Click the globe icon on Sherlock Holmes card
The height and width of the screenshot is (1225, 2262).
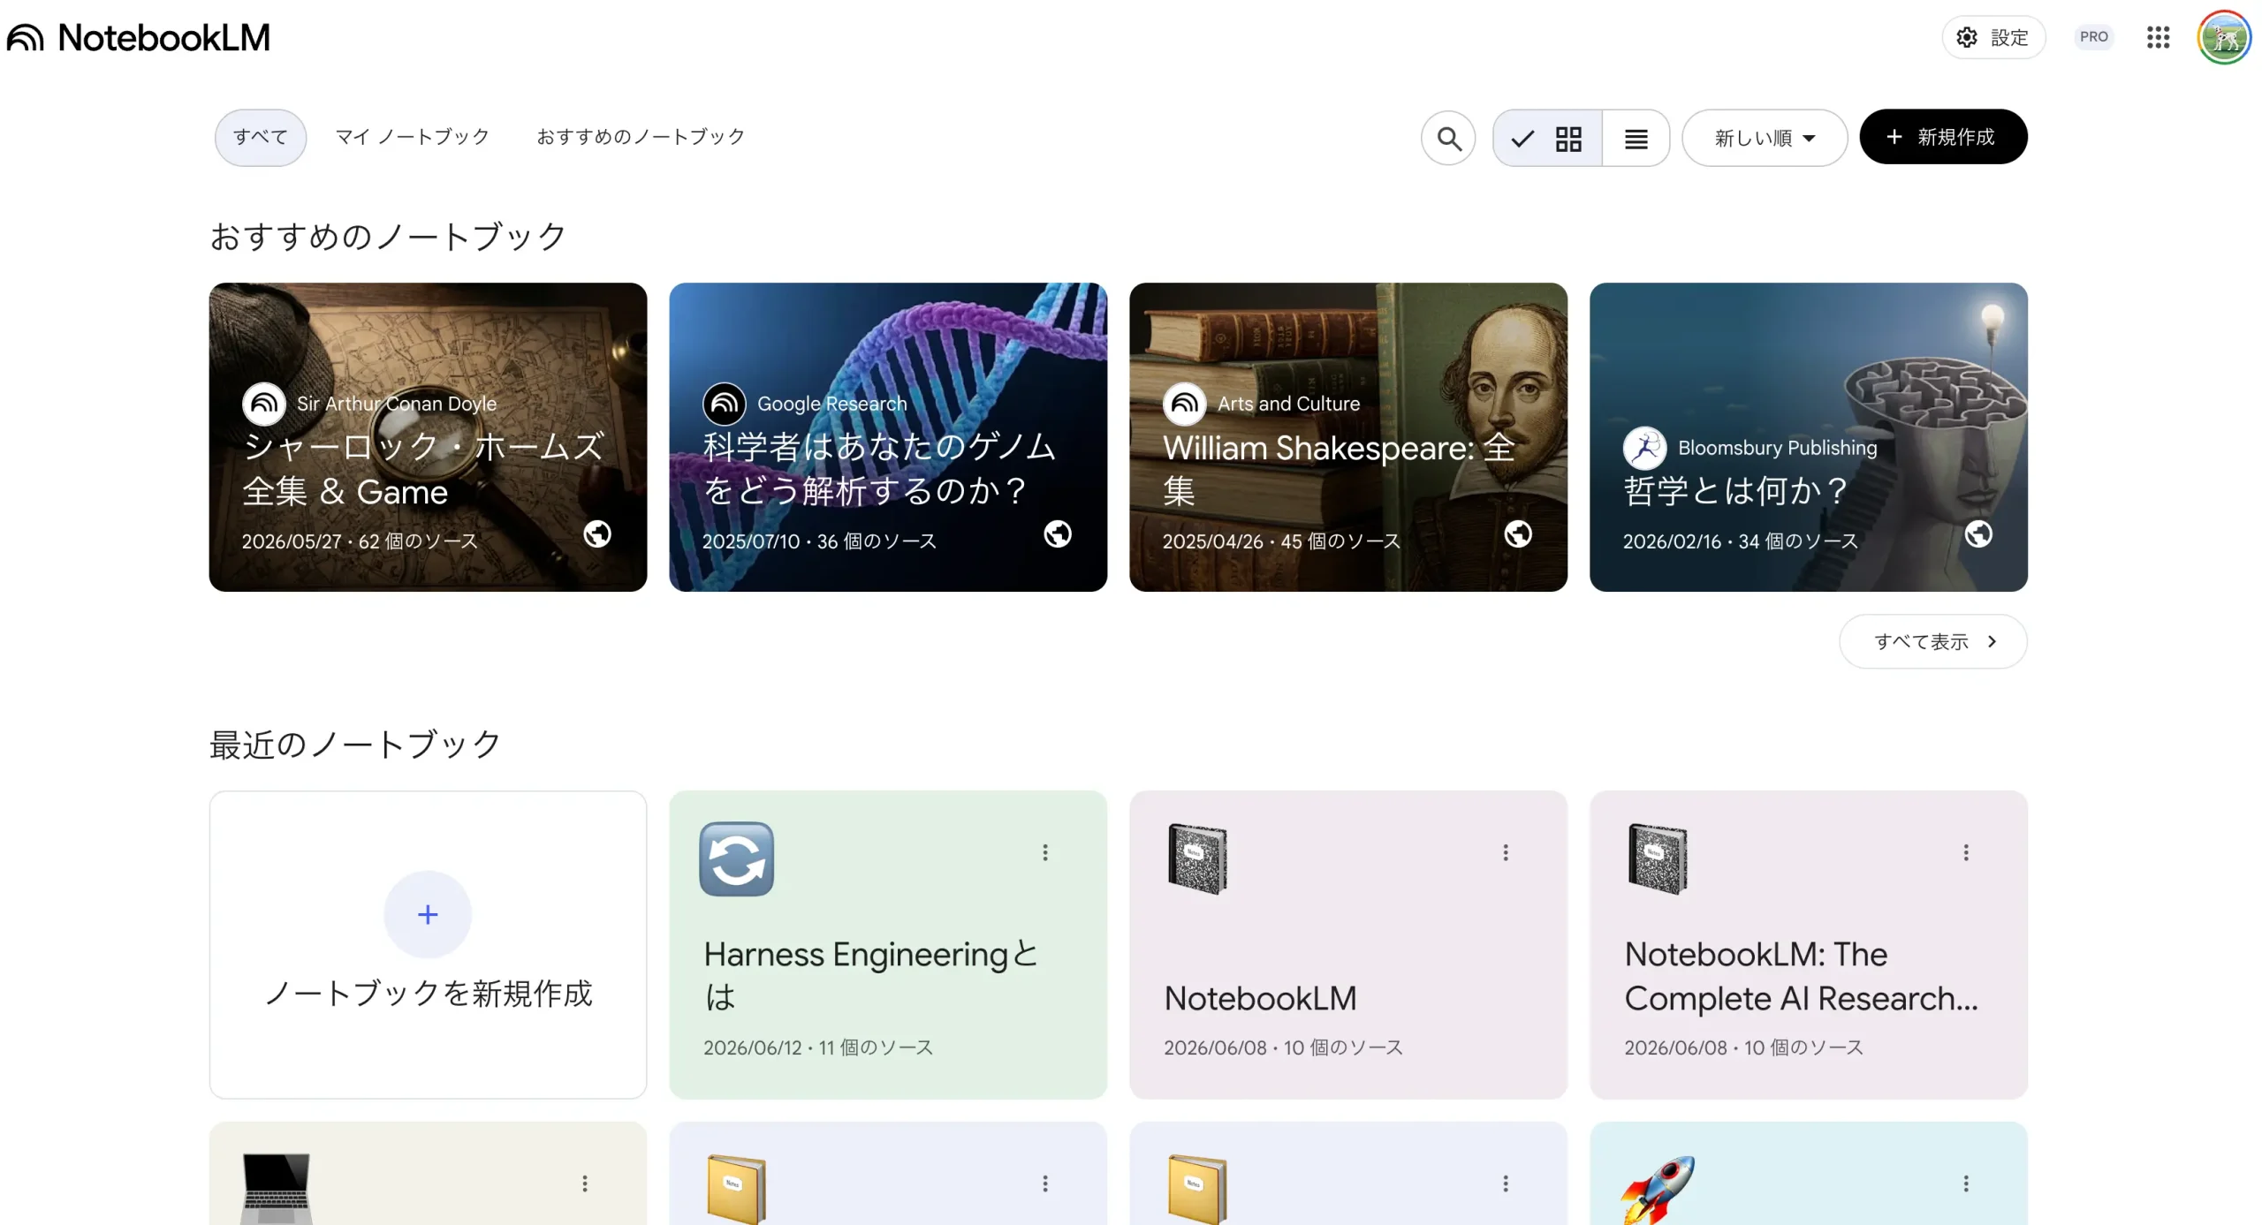[597, 533]
